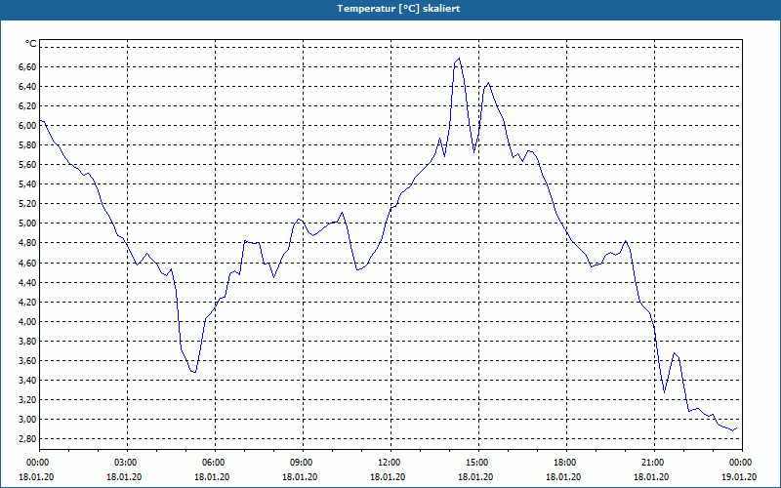This screenshot has width=781, height=488.
Task: Pick the 5,20 y-axis tick label
Action: click(27, 204)
